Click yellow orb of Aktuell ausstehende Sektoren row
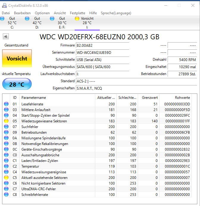The width and height of the screenshot is (200, 206). click(6, 177)
